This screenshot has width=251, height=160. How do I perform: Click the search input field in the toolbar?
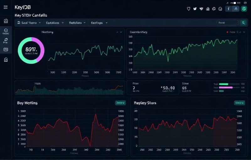pos(228,23)
